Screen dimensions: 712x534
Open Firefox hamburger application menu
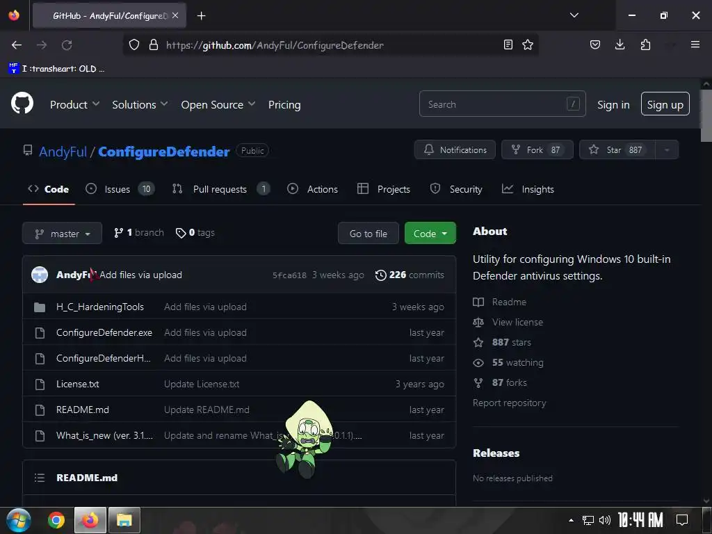click(x=695, y=44)
